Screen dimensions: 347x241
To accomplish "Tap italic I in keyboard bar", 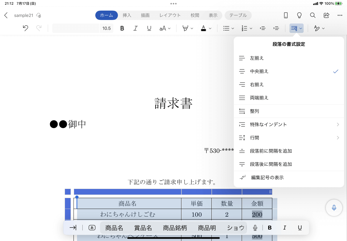I will coord(285,228).
